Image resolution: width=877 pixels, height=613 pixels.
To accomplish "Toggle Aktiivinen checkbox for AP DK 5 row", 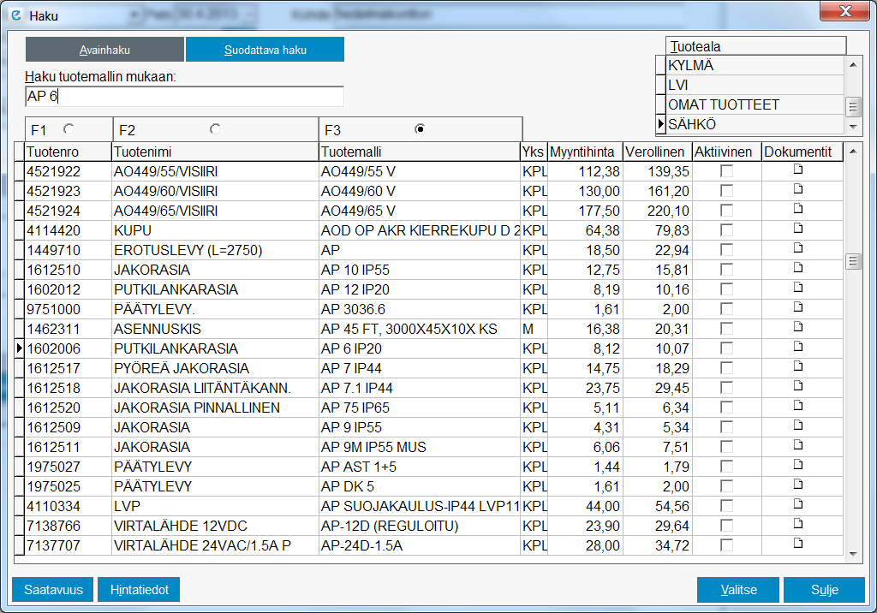I will click(x=726, y=486).
